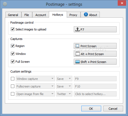Click the monitor icon beside Shift + Print Screen
Viewport: 128px width, 116px height.
click(x=78, y=62)
